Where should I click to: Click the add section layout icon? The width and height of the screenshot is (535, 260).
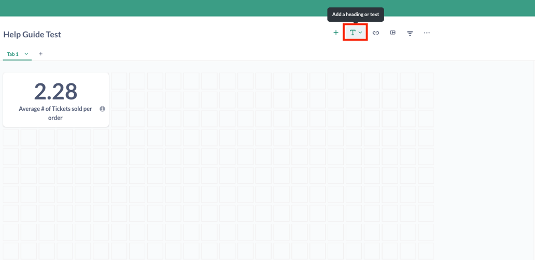point(393,33)
